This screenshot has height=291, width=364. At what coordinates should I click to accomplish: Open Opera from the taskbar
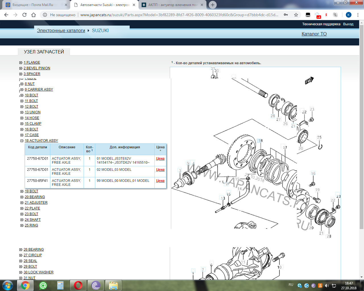point(78,285)
